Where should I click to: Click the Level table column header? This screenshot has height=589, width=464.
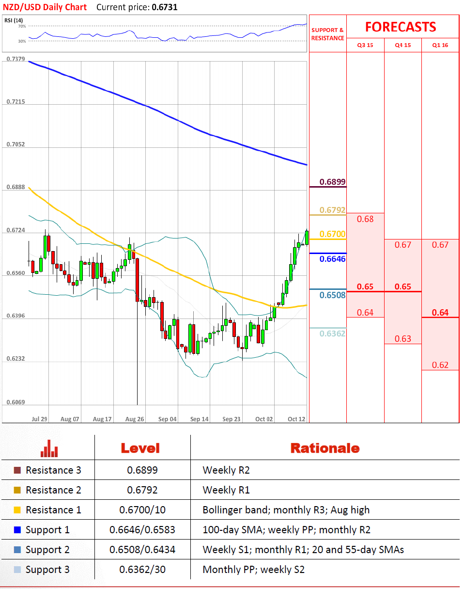tap(140, 448)
